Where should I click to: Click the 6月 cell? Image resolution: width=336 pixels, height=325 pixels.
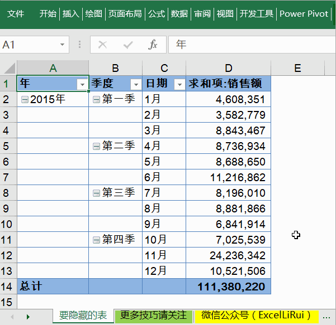pos(164,177)
